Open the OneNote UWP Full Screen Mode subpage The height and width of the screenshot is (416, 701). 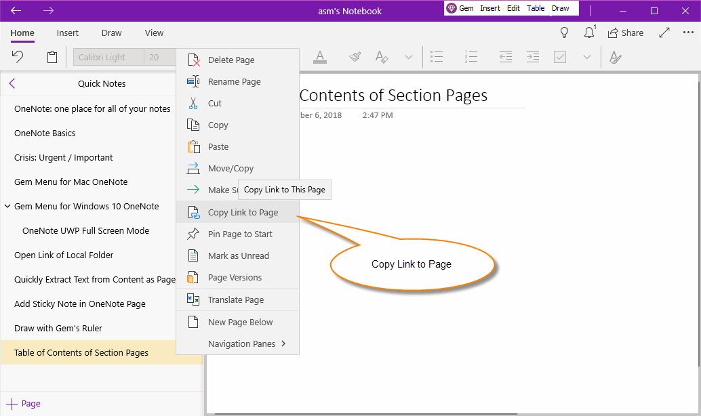pos(86,230)
